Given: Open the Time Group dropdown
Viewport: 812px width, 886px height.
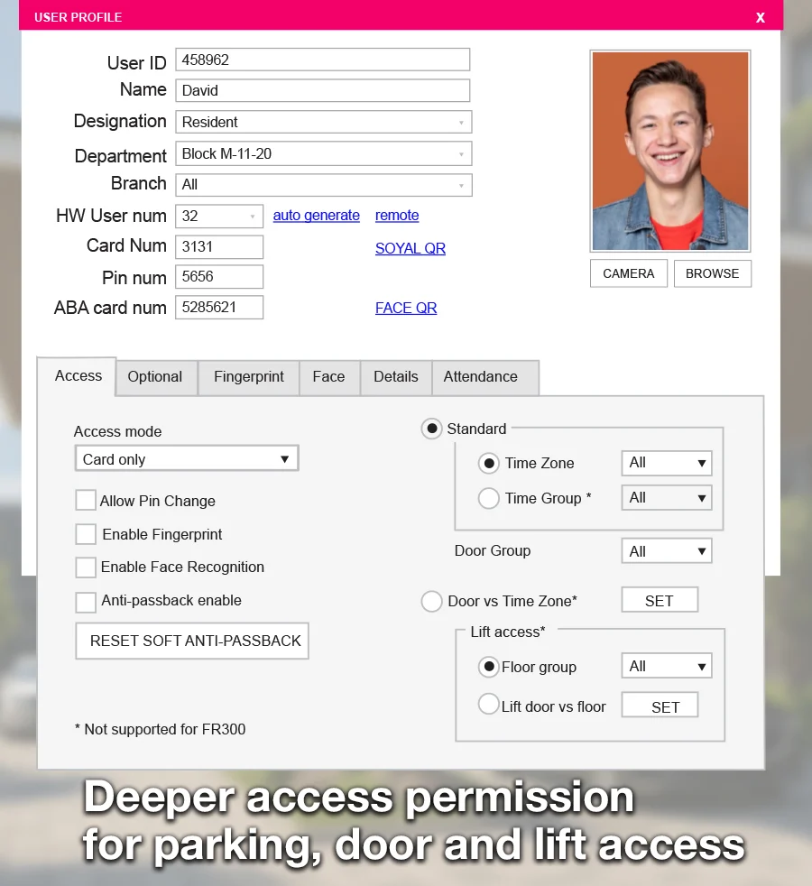Looking at the screenshot, I should click(666, 498).
